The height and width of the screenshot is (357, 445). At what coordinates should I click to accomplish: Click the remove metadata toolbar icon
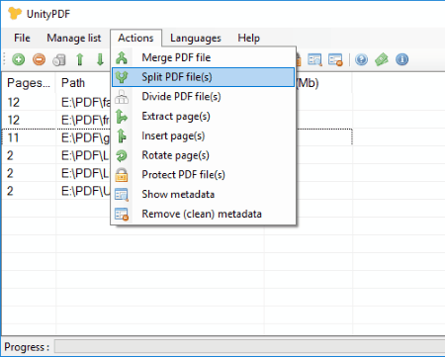coord(335,59)
